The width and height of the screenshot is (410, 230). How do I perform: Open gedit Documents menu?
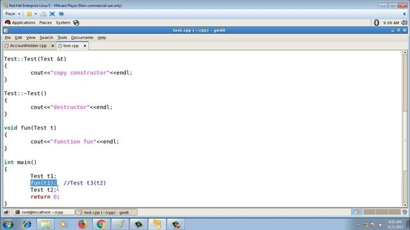click(x=82, y=38)
